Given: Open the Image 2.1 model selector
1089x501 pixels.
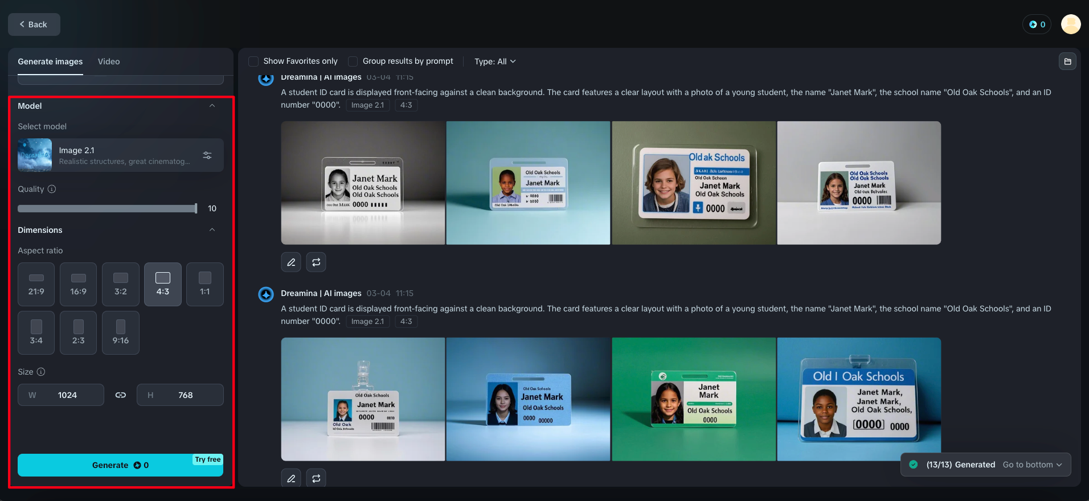Looking at the screenshot, I should (120, 155).
